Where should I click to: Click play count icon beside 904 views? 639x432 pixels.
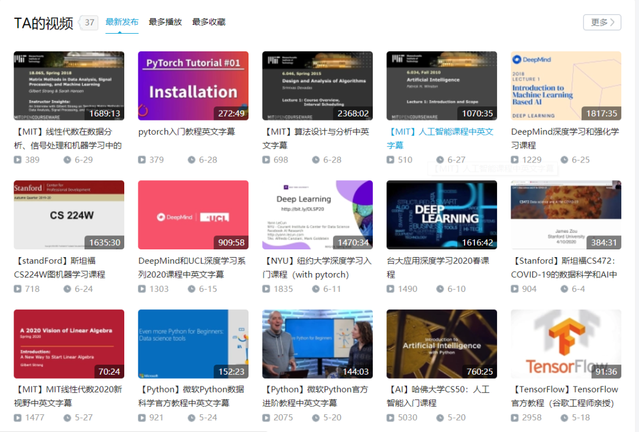[515, 288]
